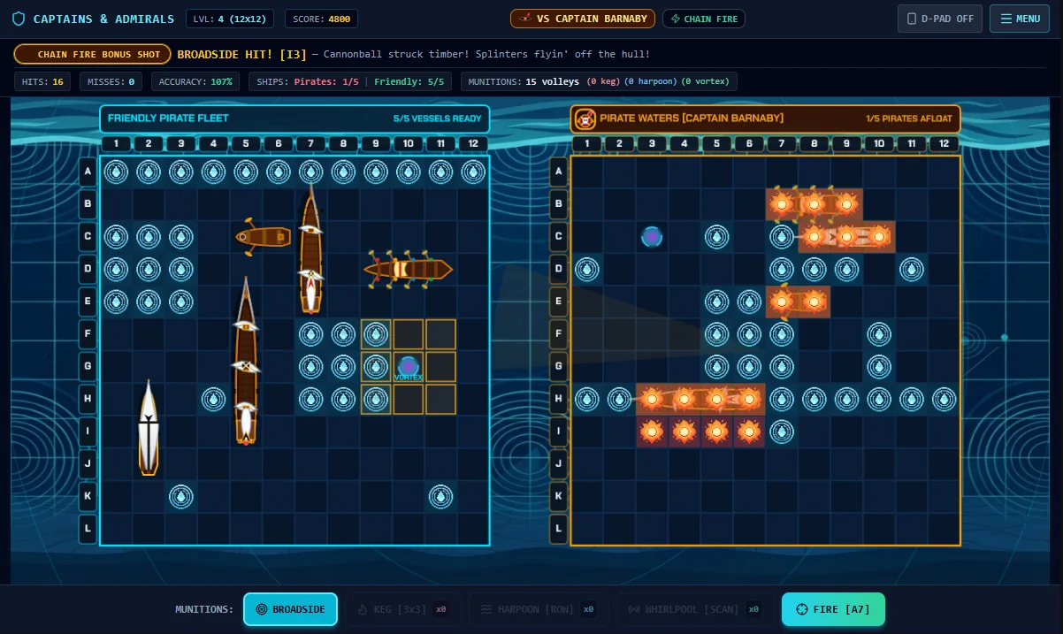
Task: Target empty cell L12 in Pirate Waters
Action: coord(944,530)
